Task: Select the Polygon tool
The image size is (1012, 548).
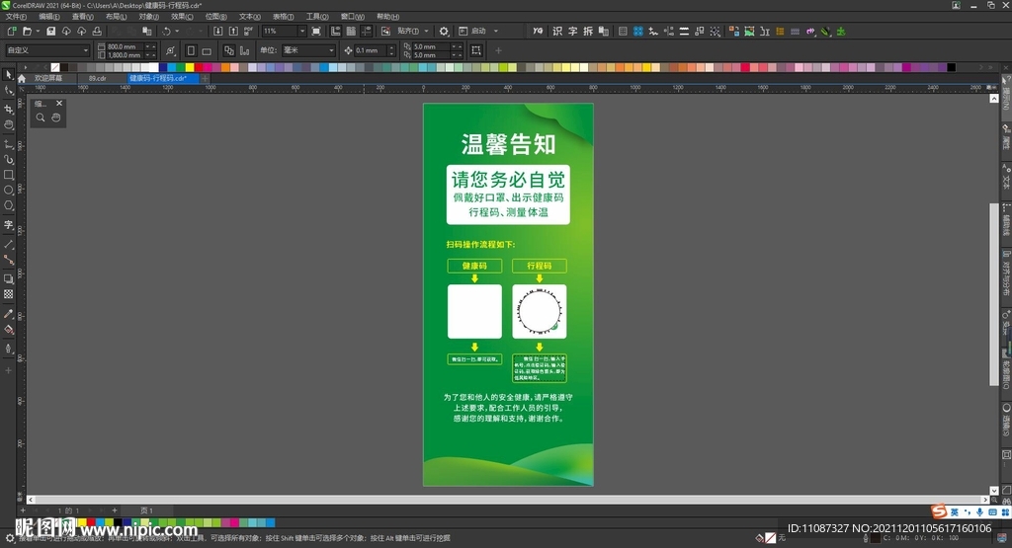Action: coord(8,205)
